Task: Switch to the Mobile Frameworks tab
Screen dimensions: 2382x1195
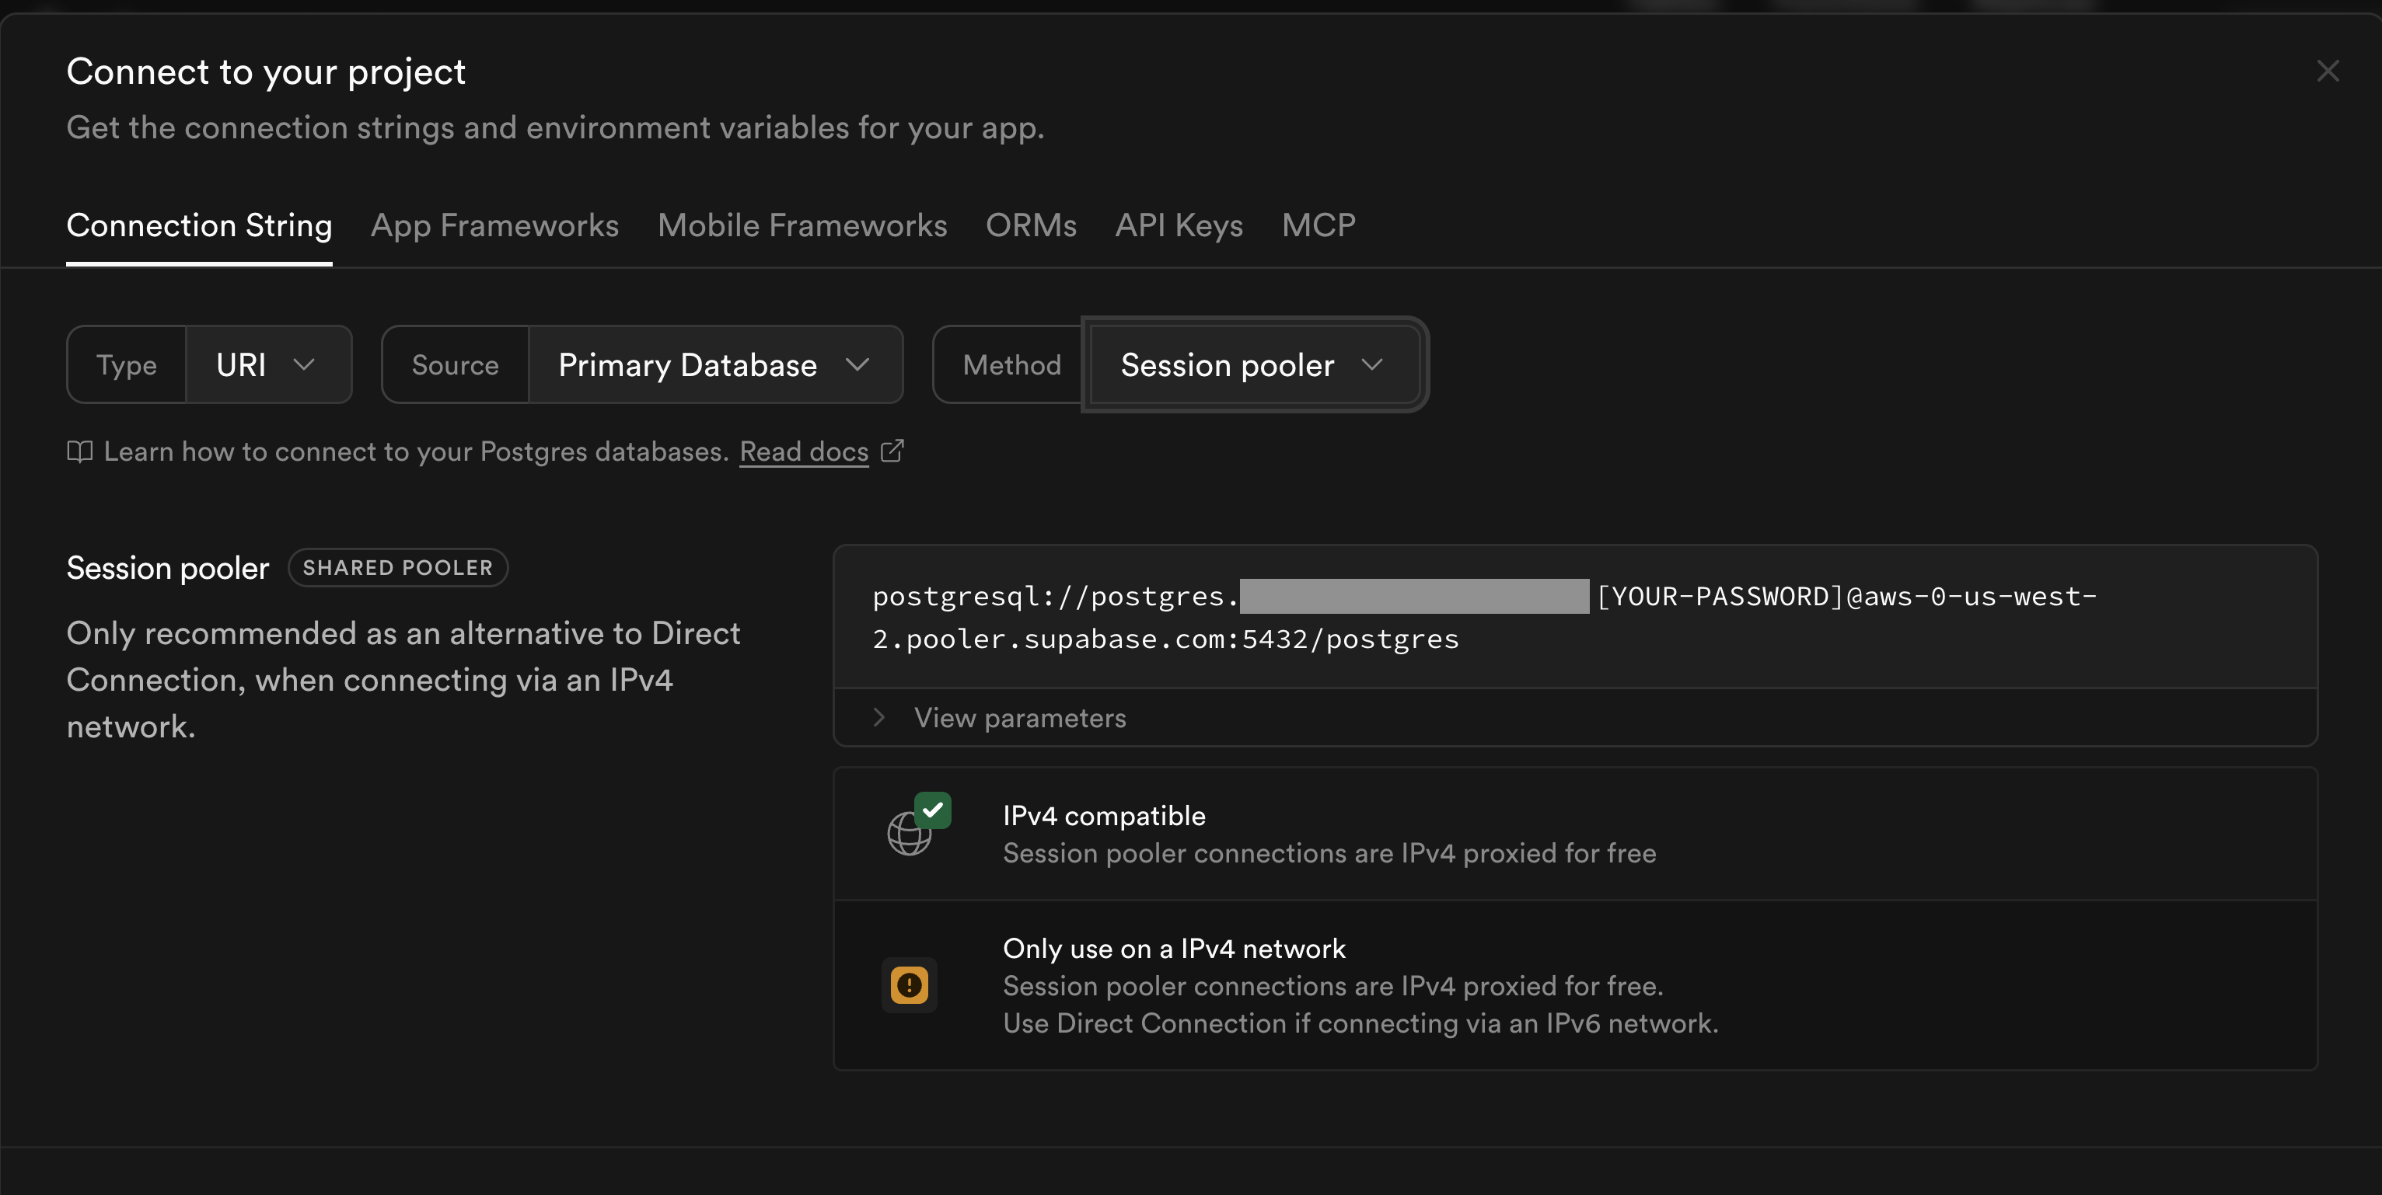Action: [802, 225]
